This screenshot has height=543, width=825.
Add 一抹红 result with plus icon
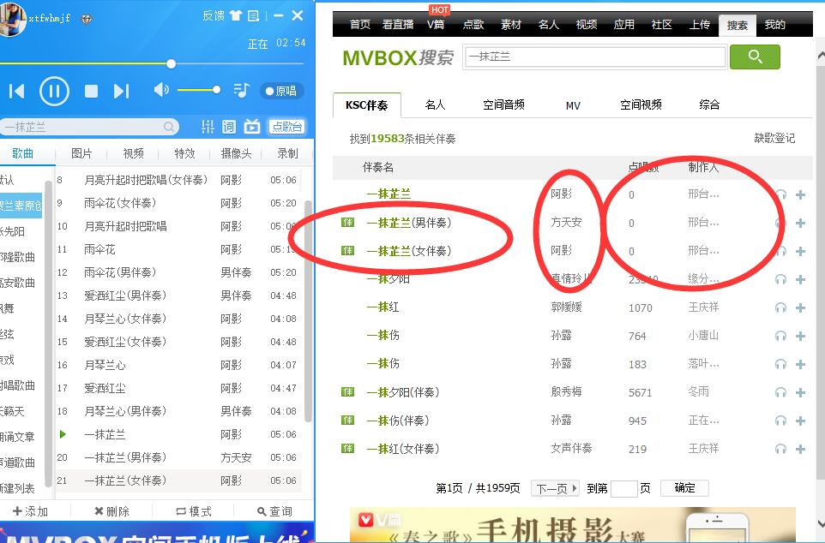pyautogui.click(x=800, y=307)
